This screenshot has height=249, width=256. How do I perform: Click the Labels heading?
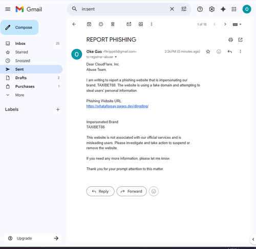click(x=12, y=109)
